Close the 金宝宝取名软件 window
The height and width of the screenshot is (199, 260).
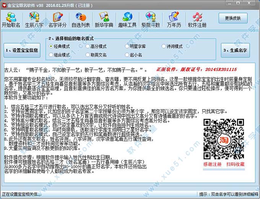point(249,3)
